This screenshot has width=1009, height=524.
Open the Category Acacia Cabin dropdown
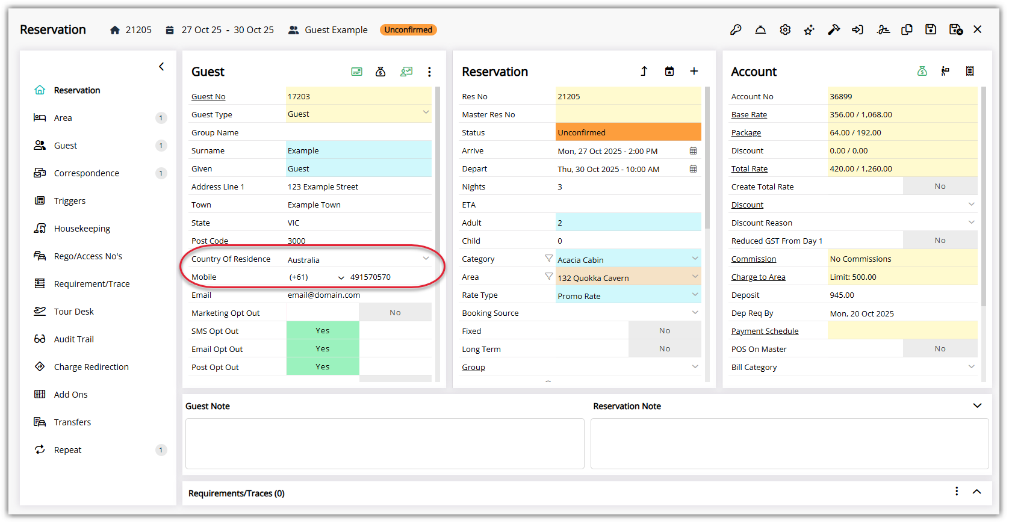[695, 258]
